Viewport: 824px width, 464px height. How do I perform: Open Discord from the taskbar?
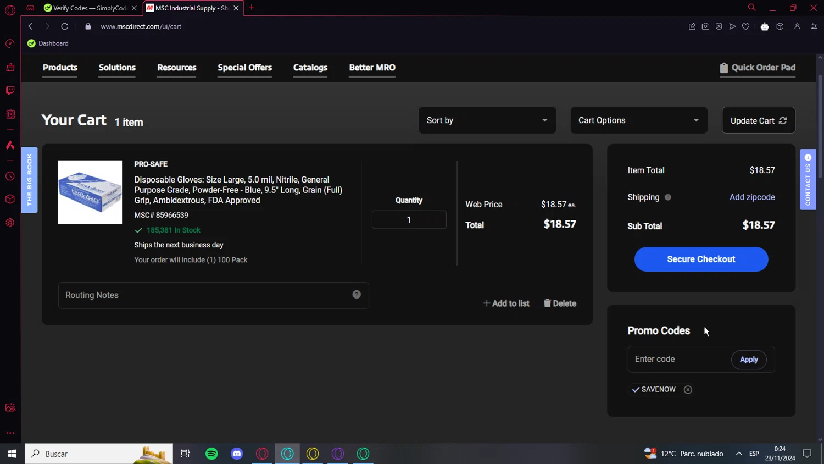[x=237, y=454]
